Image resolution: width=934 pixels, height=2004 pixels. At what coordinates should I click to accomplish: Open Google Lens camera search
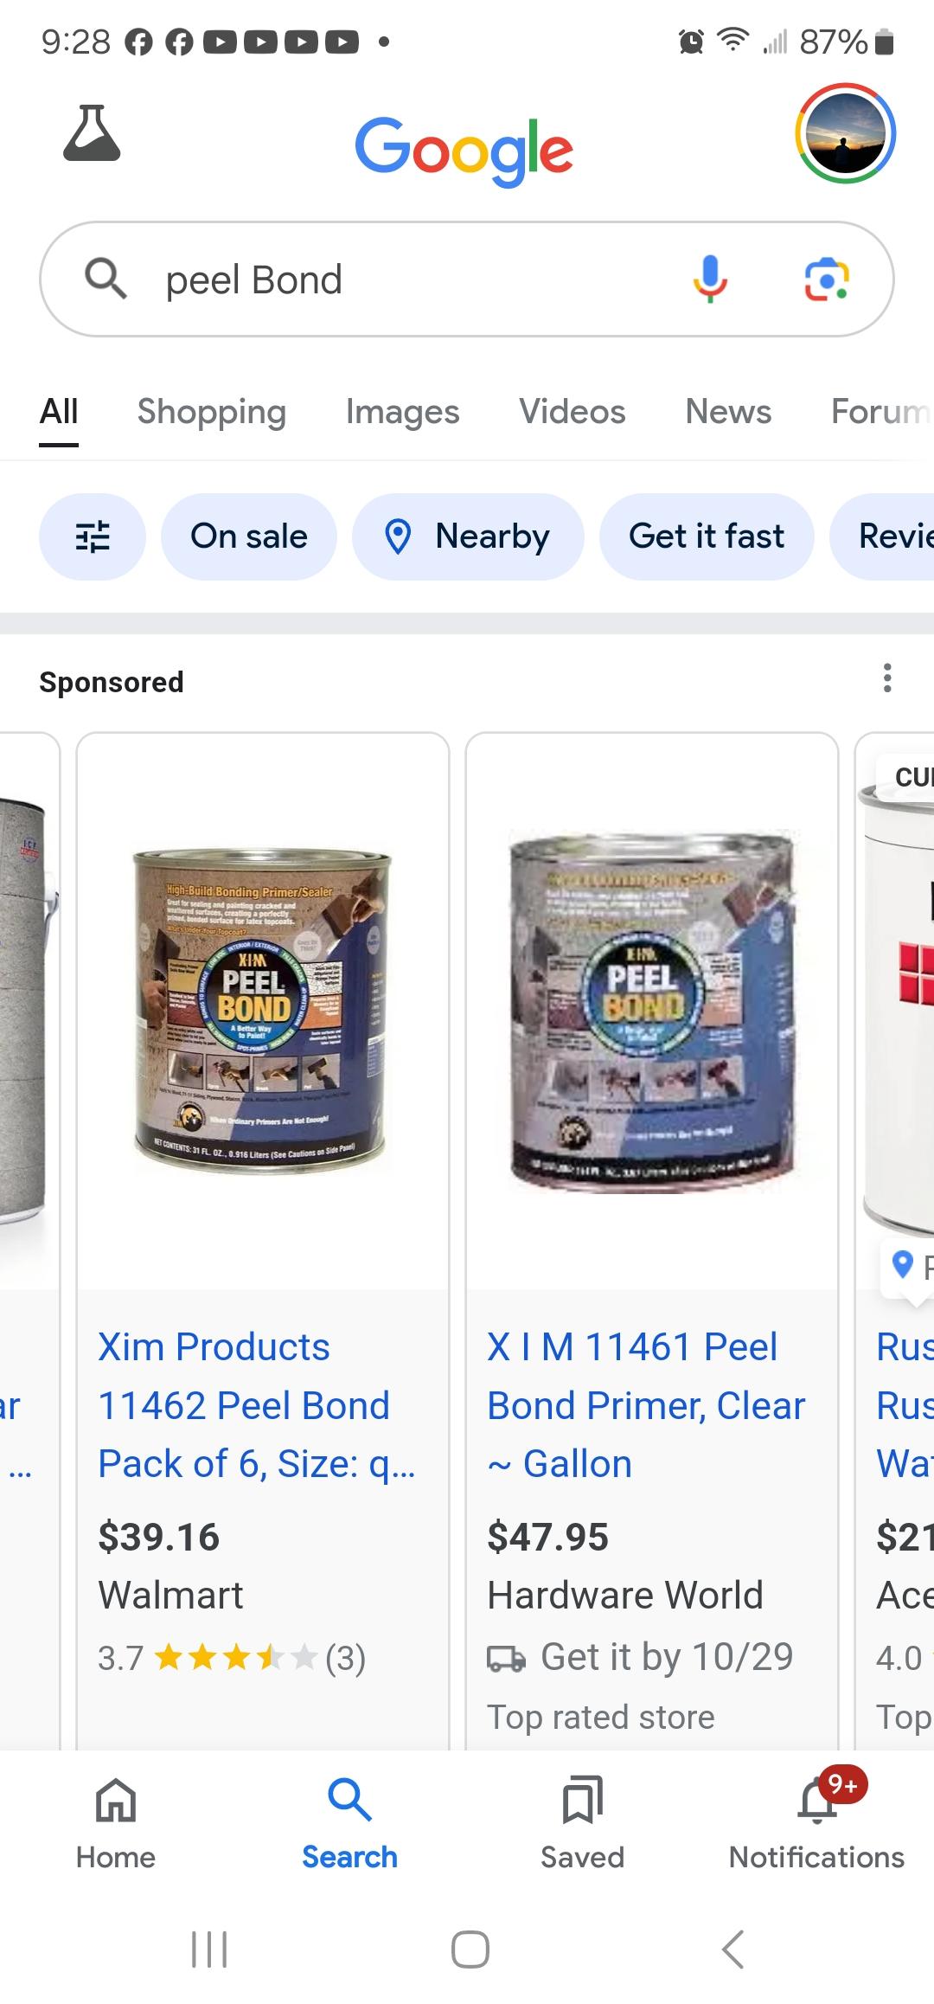pyautogui.click(x=827, y=279)
